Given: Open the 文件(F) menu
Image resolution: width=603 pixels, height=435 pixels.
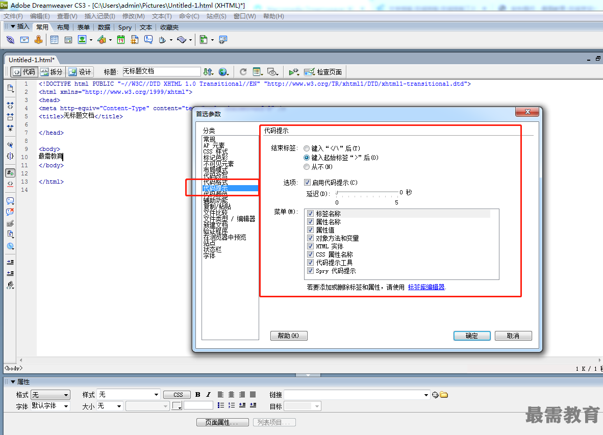Looking at the screenshot, I should click(x=13, y=16).
